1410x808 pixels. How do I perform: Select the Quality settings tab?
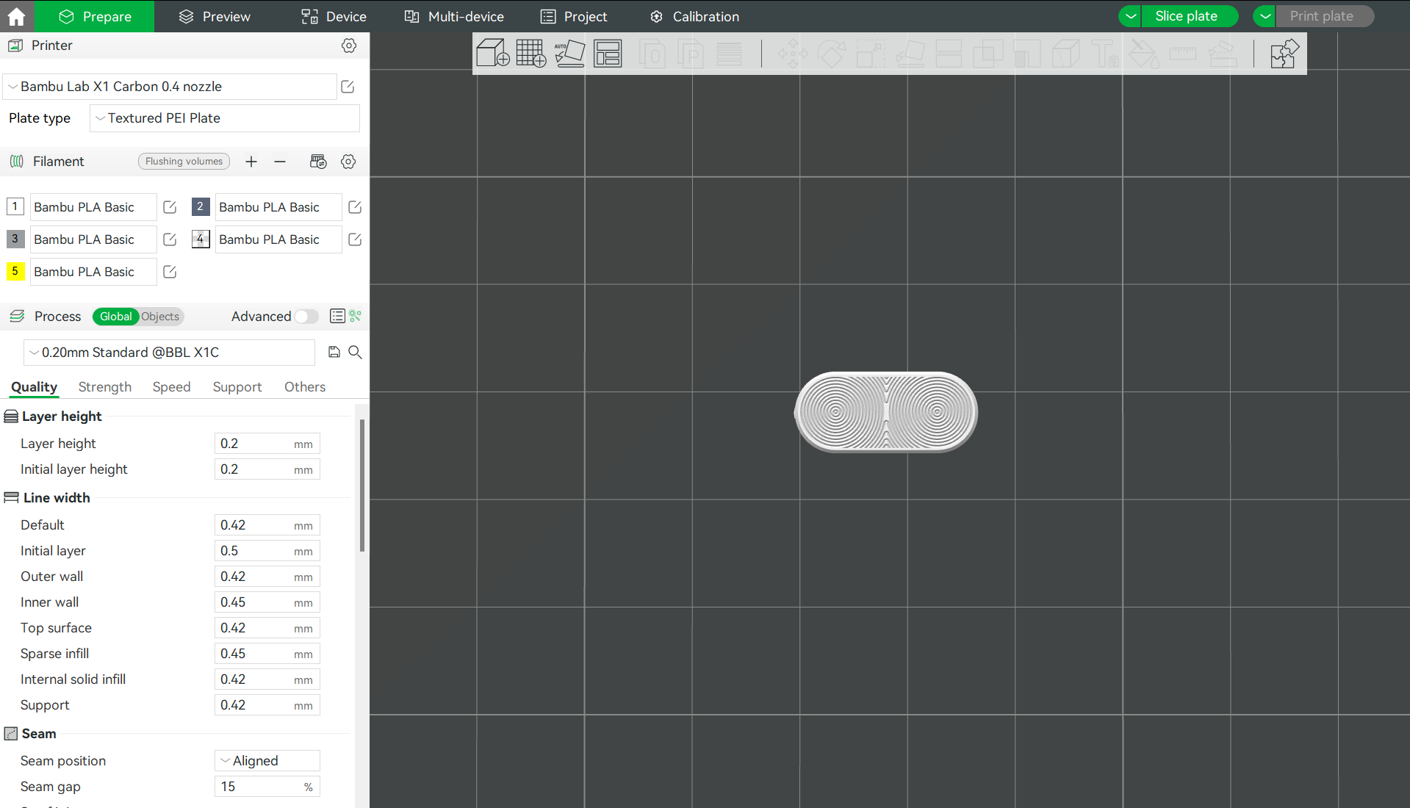(34, 387)
